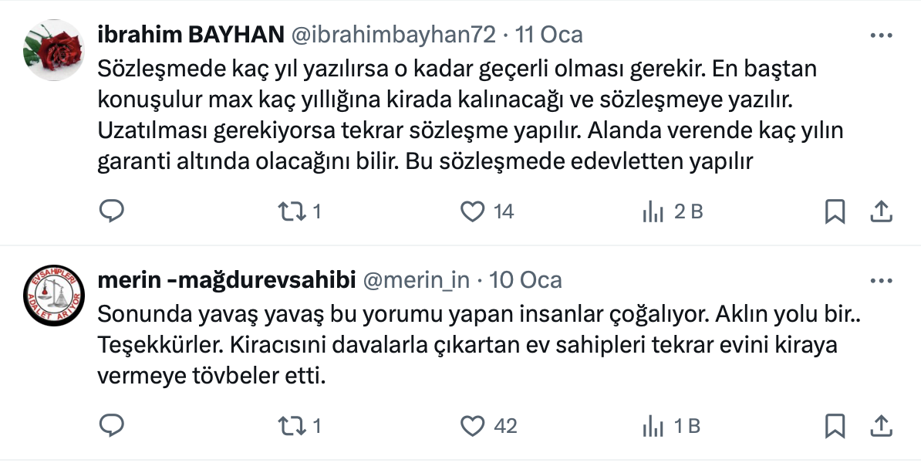Like ibrahim BAYHAN's tweet
Viewport: 921px width, 463px height.
pos(472,211)
